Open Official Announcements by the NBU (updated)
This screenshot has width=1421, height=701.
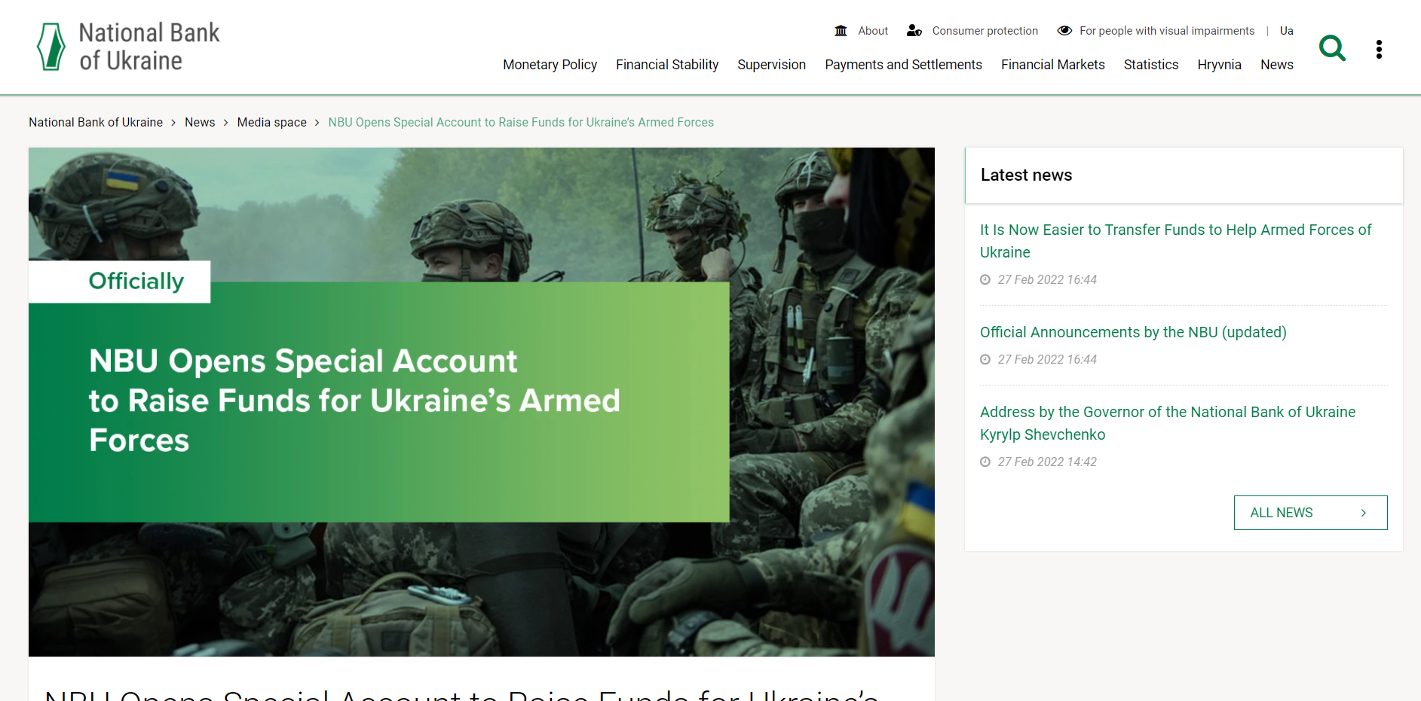[x=1133, y=332]
